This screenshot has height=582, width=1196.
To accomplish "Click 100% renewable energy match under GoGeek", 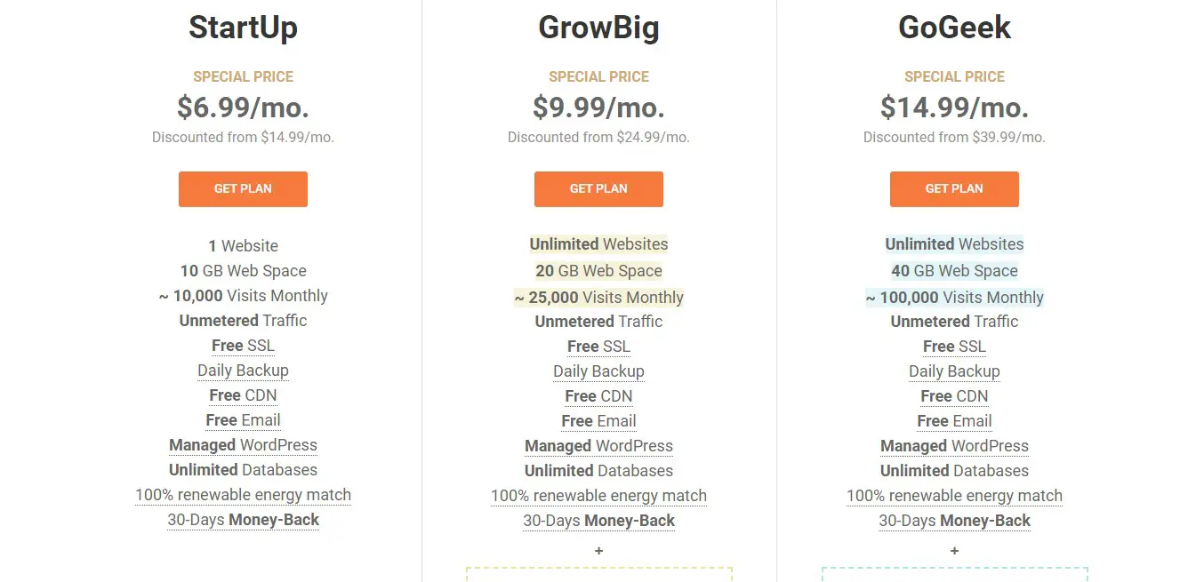I will click(954, 496).
